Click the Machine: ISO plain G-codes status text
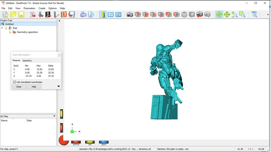 point(173,149)
